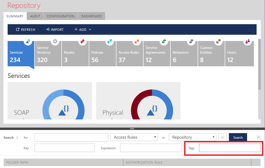The width and height of the screenshot is (265, 168).
Task: Switch to the Audit tab
Action: tap(35, 16)
